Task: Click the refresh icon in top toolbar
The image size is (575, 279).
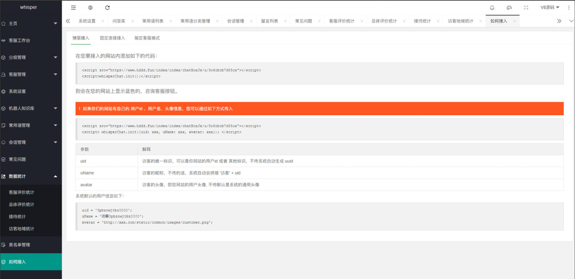Action: [107, 8]
